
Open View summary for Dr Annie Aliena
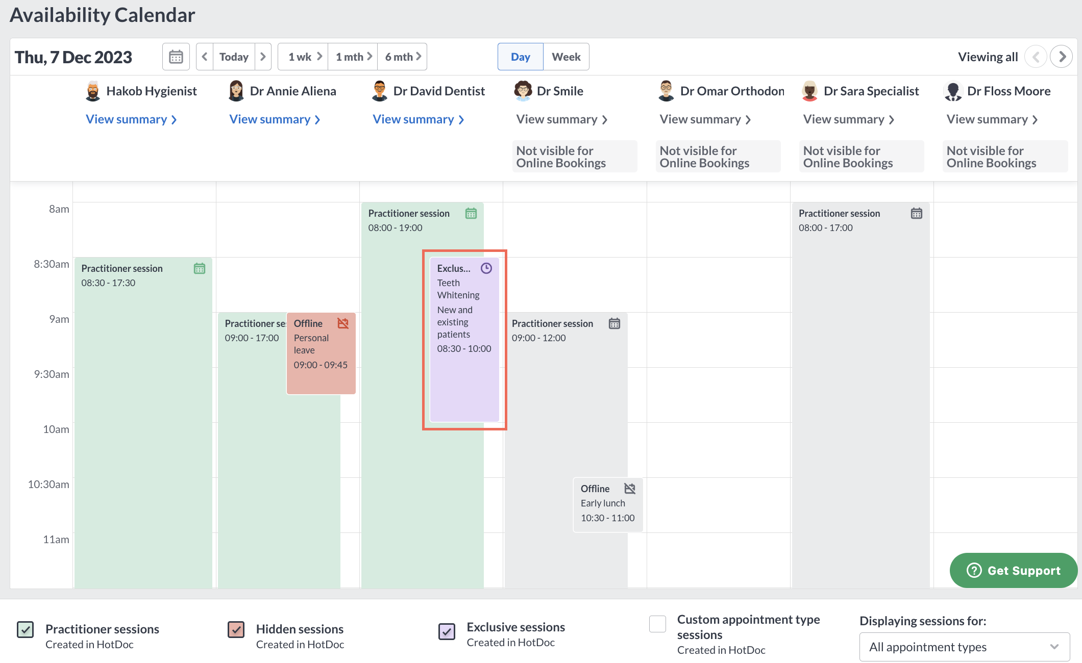coord(275,119)
